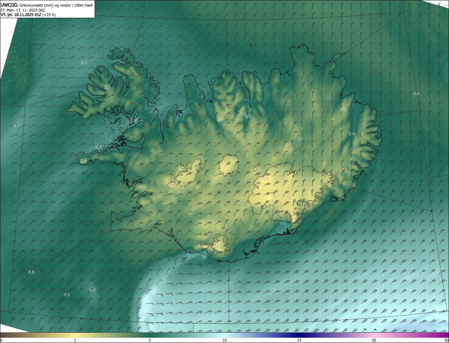449x343 pixels.
Task: Select the 3.2 value over the Westfjords
Action: pos(107,87)
